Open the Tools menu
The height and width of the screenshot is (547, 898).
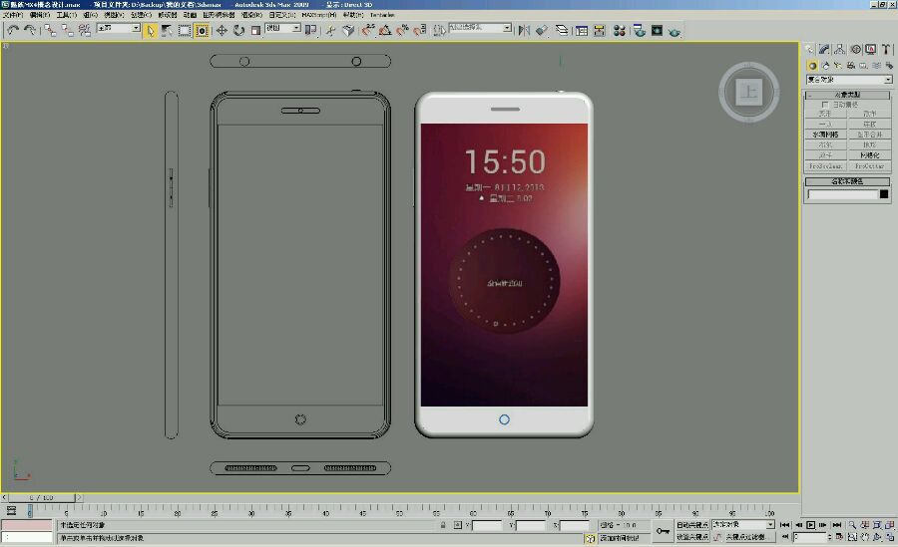(x=67, y=15)
